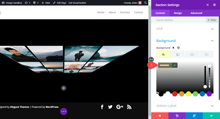Click Exit Visual Builder in admin bar
Viewport: 220px width, 119px height.
77,3
